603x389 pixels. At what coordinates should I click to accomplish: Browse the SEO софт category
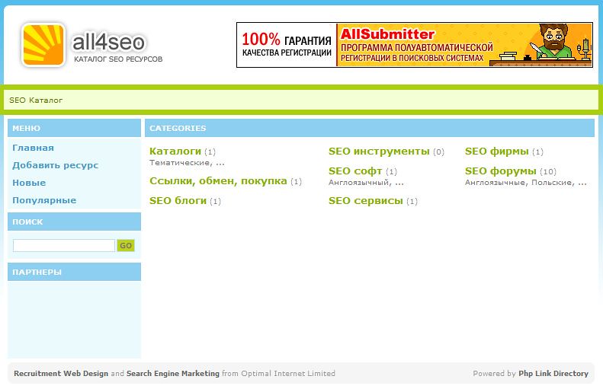(x=355, y=171)
